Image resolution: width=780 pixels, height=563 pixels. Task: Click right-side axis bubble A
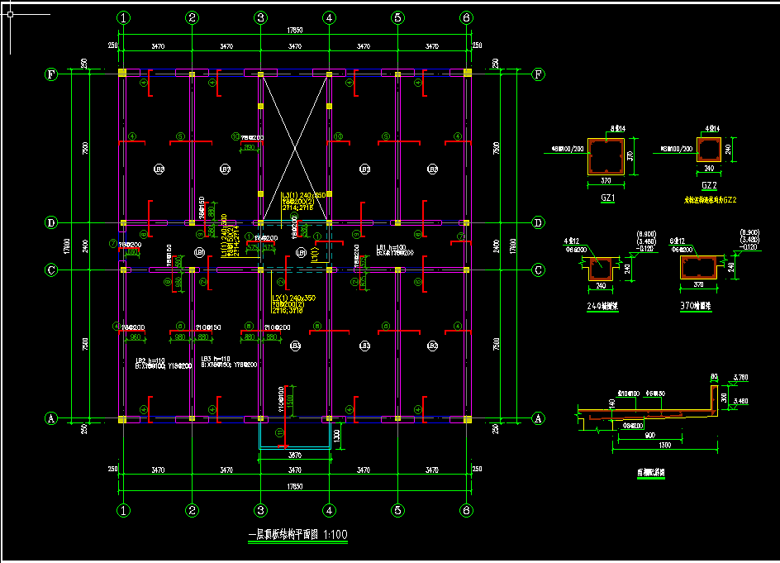(x=538, y=418)
